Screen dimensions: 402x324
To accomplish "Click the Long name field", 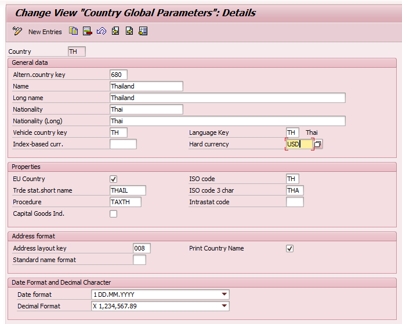I will (x=227, y=98).
